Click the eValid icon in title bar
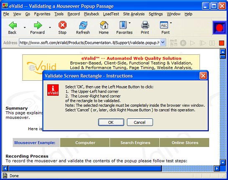Image resolution: width=228 pixels, height=180 pixels. [x=5, y=6]
